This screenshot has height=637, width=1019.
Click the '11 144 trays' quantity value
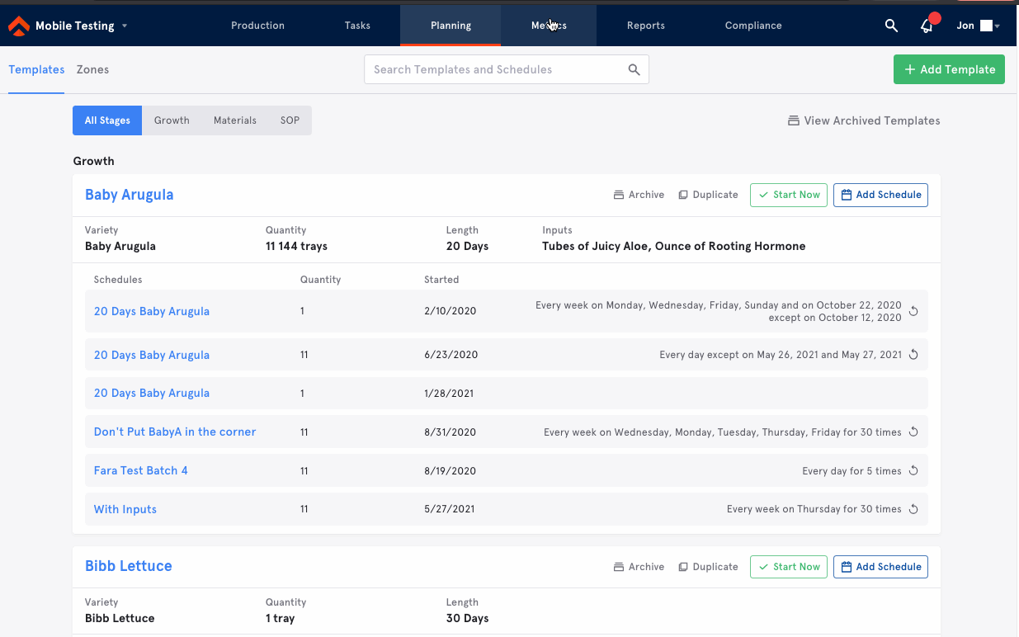tap(296, 246)
